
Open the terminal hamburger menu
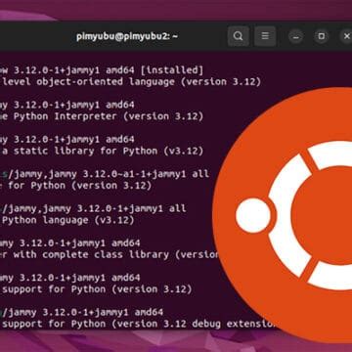click(265, 36)
